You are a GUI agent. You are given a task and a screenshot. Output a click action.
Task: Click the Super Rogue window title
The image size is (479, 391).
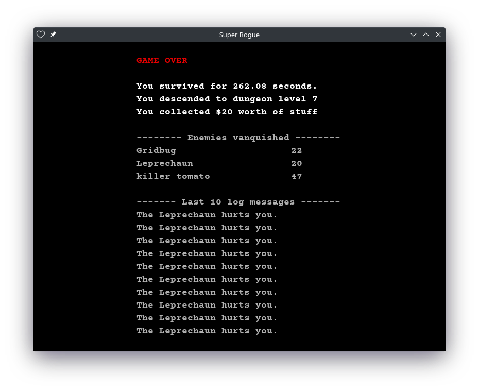click(239, 35)
